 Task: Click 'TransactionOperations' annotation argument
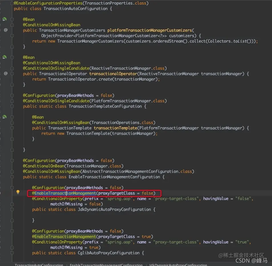[115, 123]
